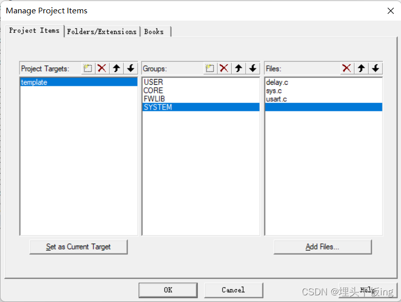
Task: Switch to the Project Items tab
Action: tap(34, 31)
